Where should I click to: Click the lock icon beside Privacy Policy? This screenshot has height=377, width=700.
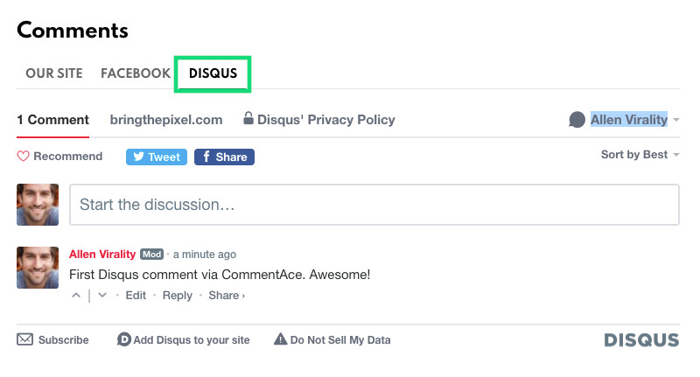pyautogui.click(x=248, y=118)
